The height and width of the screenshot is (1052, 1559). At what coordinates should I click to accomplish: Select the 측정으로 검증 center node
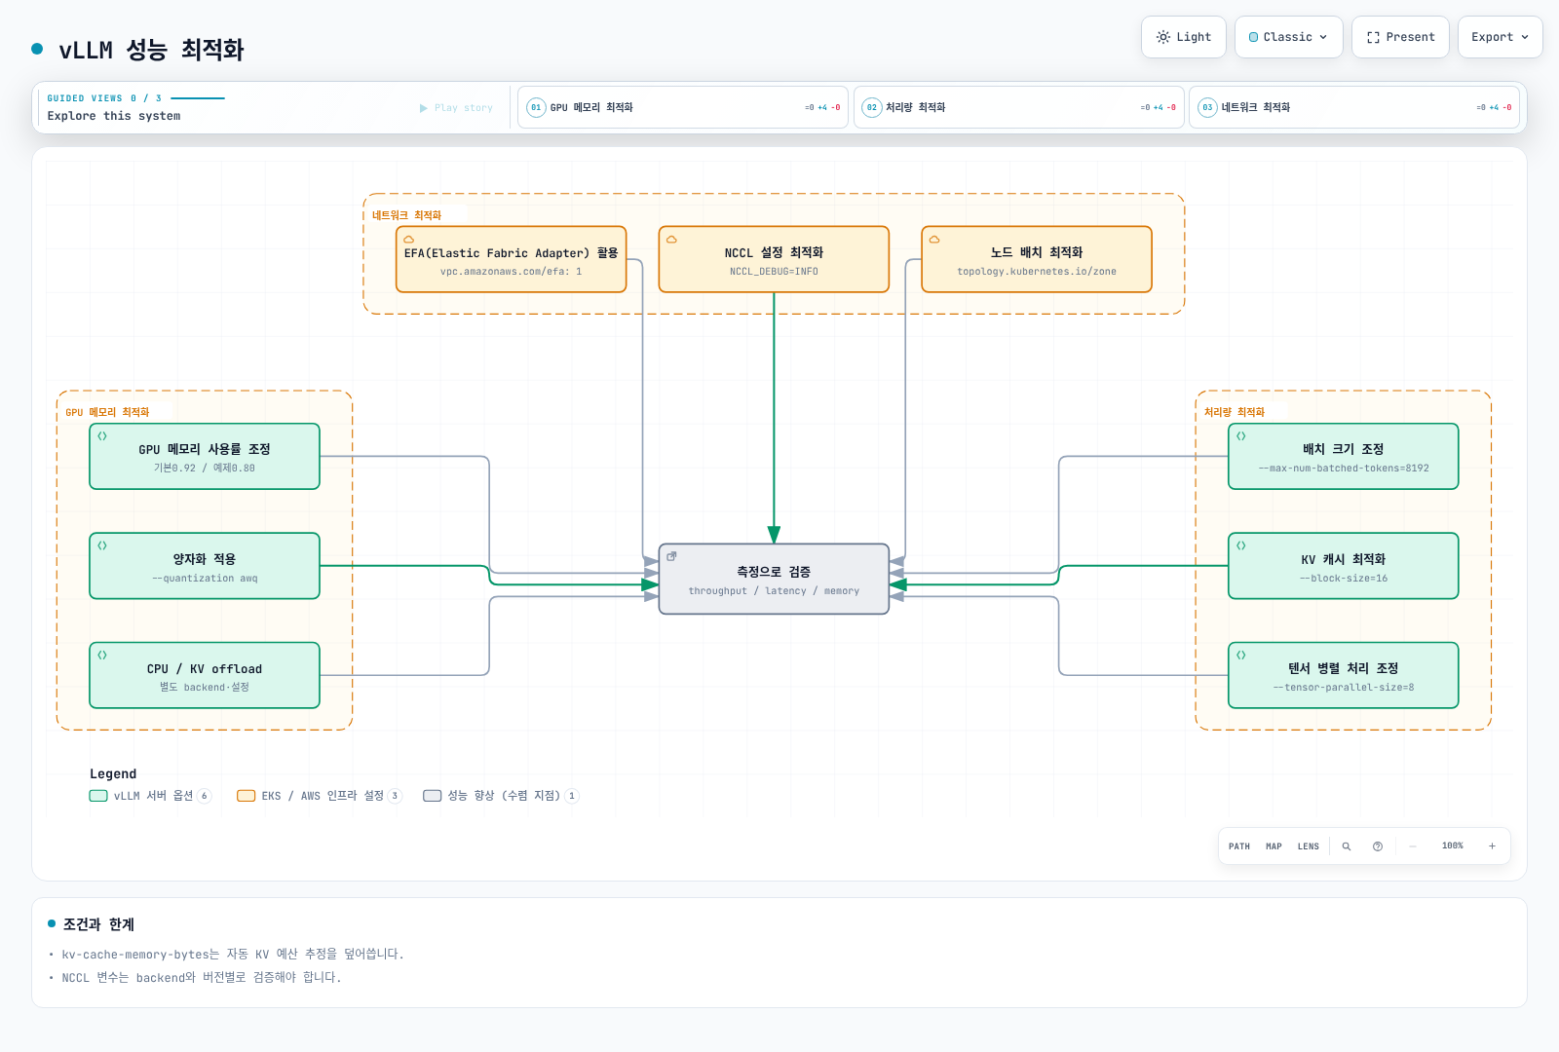[774, 579]
